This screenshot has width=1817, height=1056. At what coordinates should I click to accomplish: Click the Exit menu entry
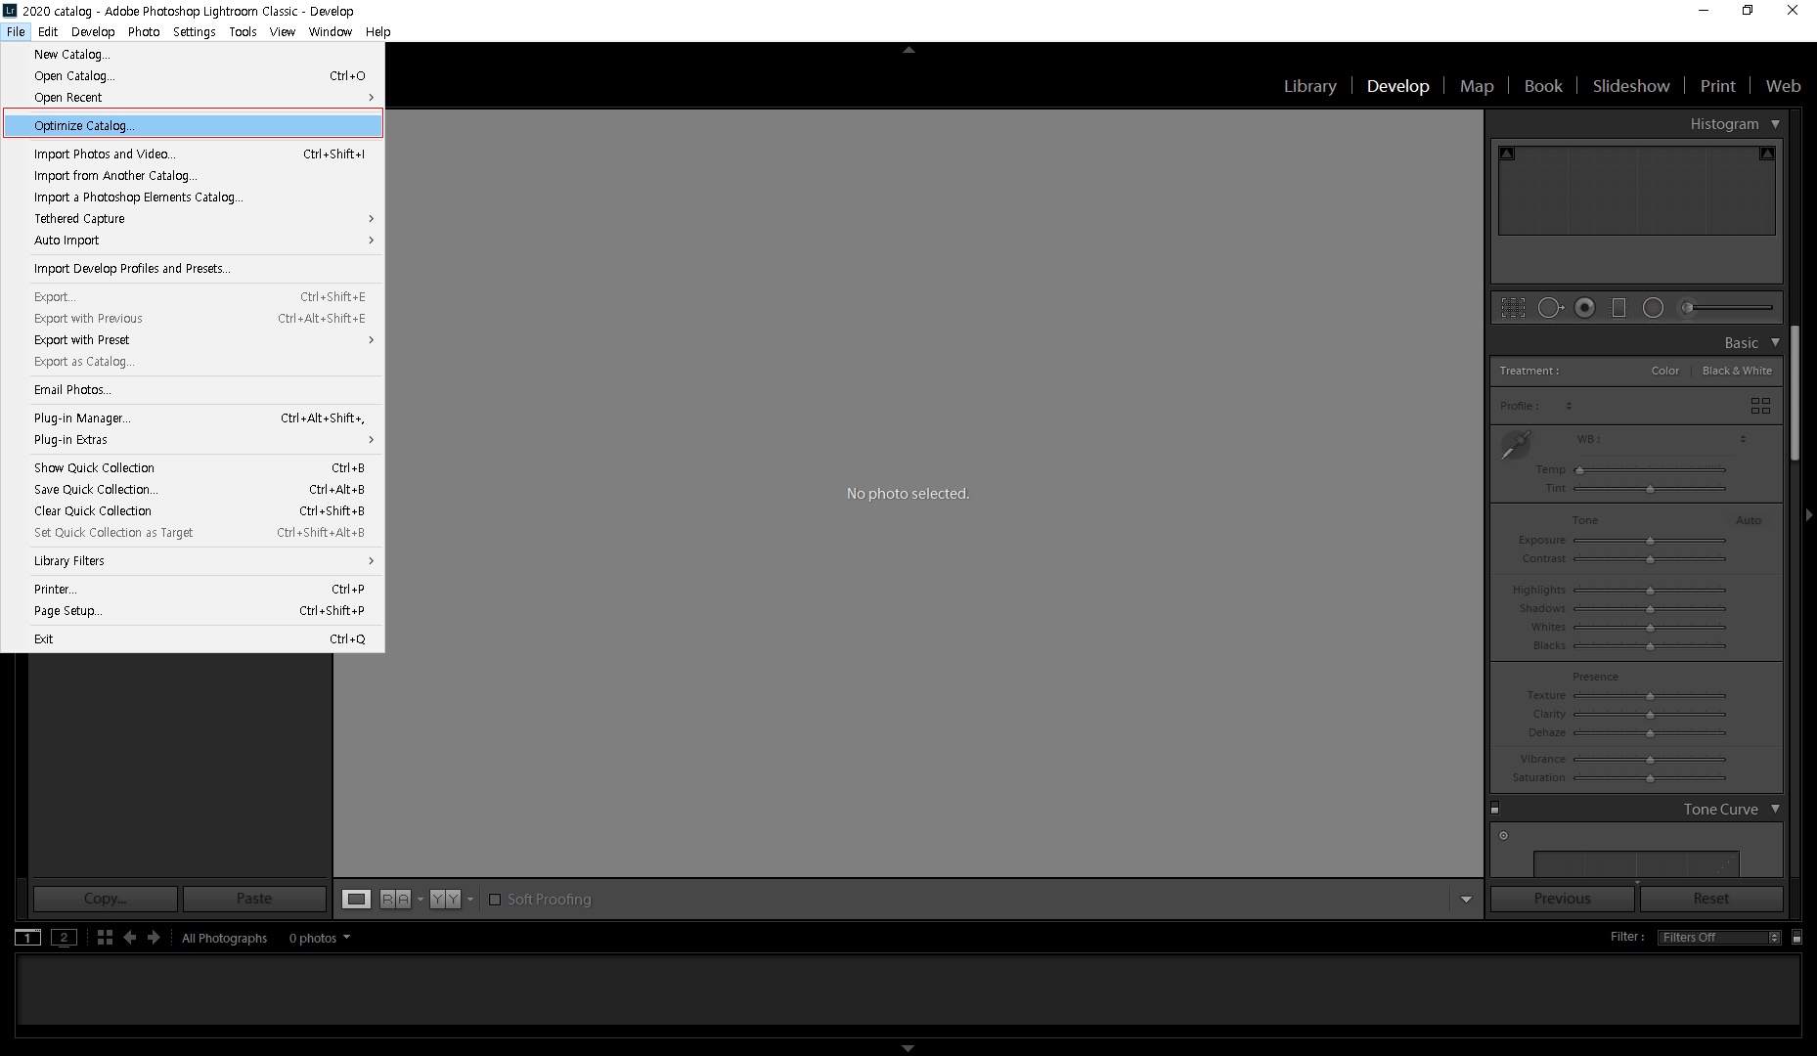193,639
